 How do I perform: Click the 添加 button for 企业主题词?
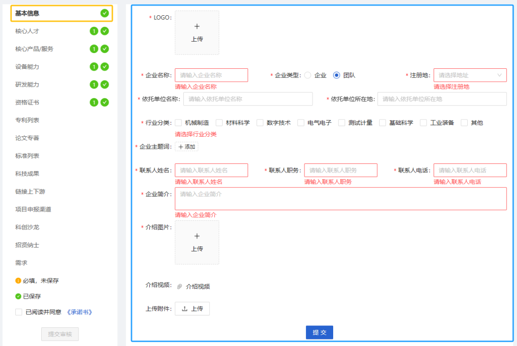(186, 147)
